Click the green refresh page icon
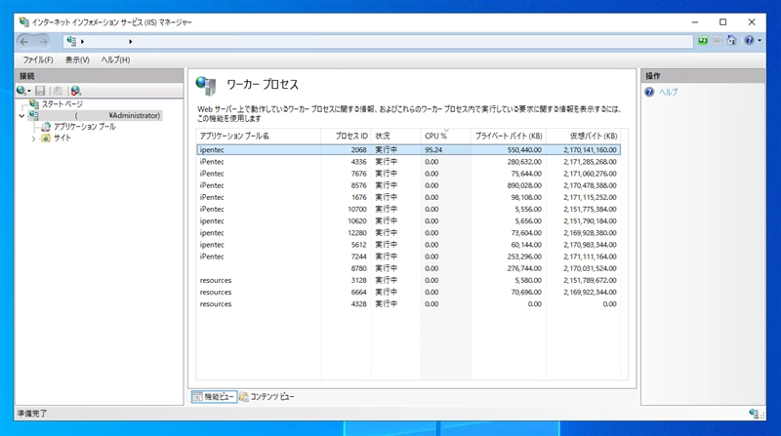Image resolution: width=781 pixels, height=436 pixels. (x=703, y=40)
